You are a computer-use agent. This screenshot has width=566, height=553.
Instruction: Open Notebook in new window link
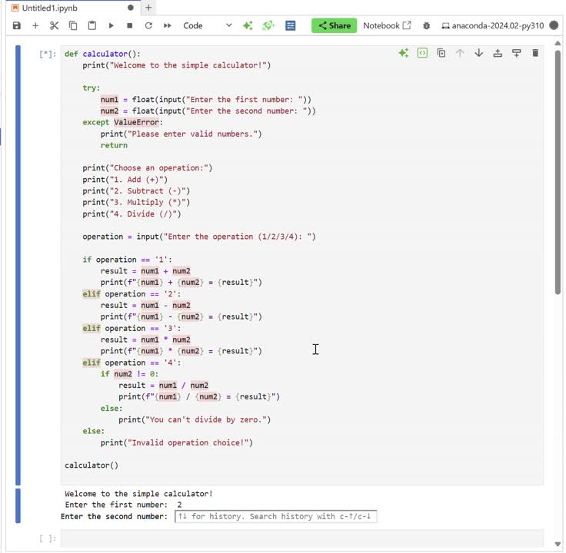point(387,25)
